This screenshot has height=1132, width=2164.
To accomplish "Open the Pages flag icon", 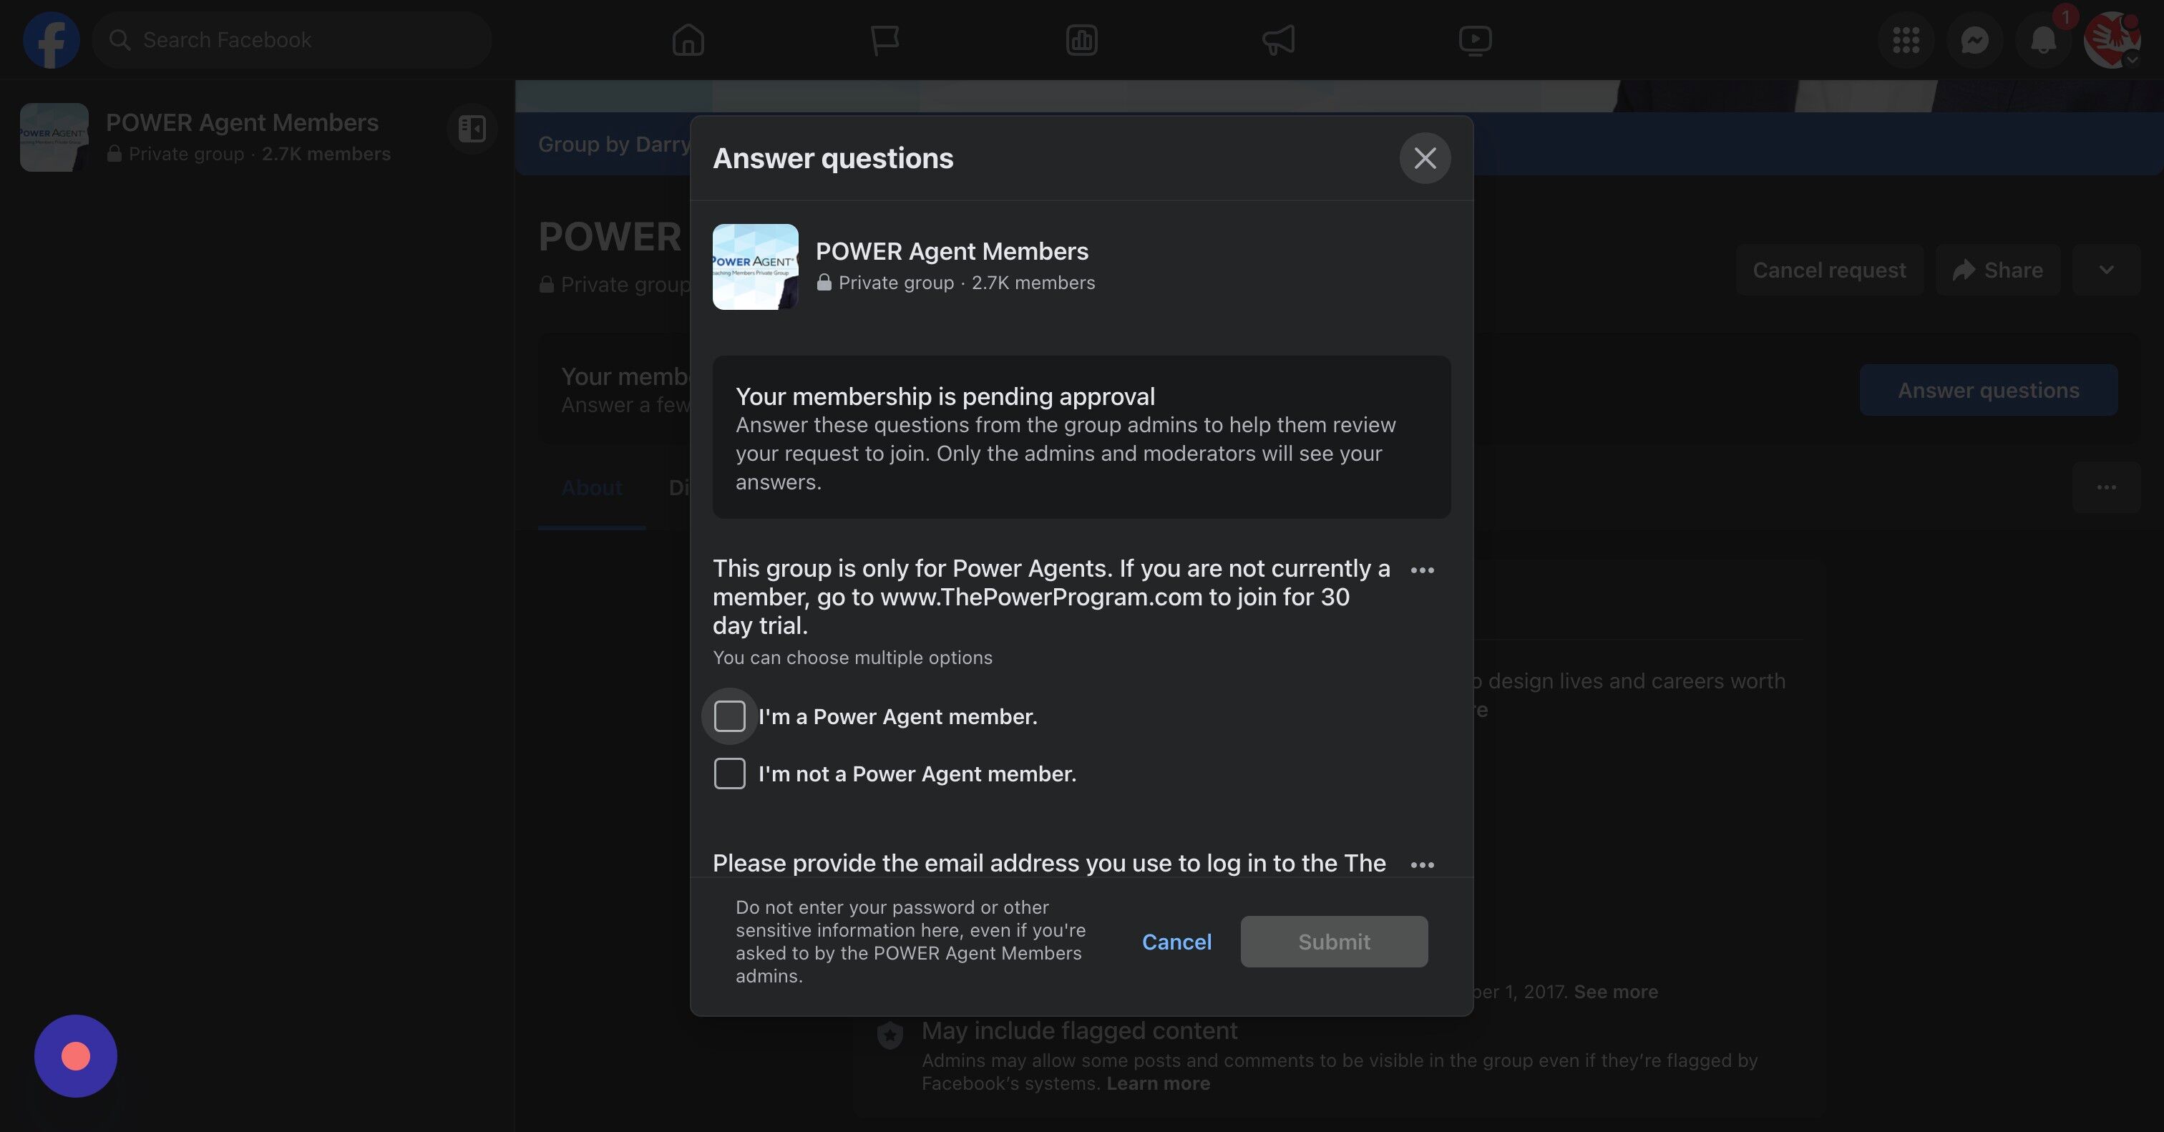I will (x=884, y=39).
